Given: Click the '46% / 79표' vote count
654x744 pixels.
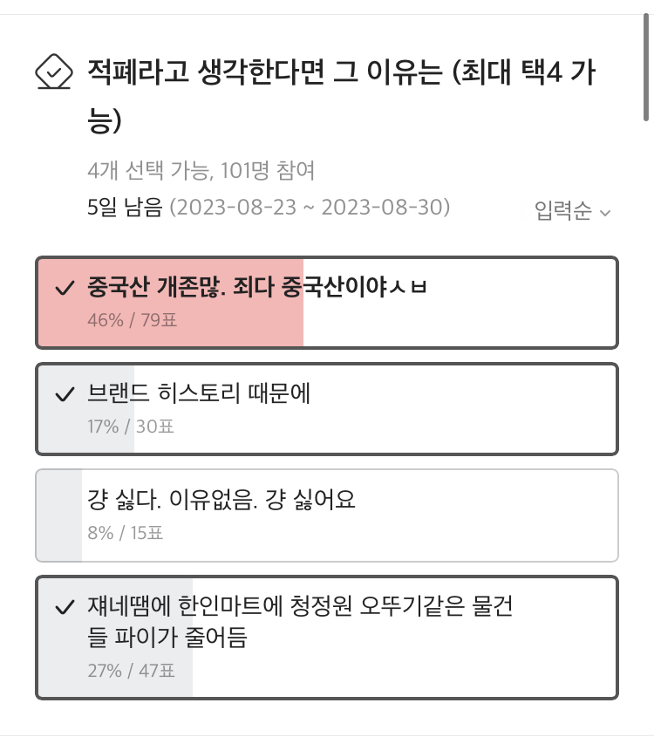Looking at the screenshot, I should (x=132, y=320).
